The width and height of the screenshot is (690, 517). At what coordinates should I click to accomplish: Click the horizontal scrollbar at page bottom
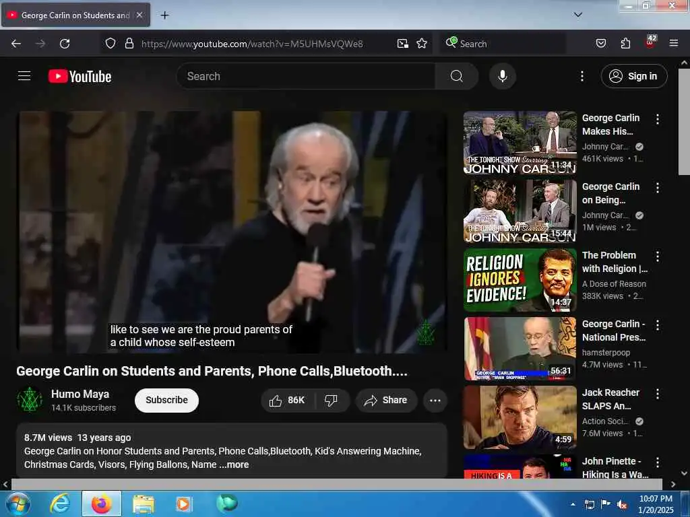(337, 484)
